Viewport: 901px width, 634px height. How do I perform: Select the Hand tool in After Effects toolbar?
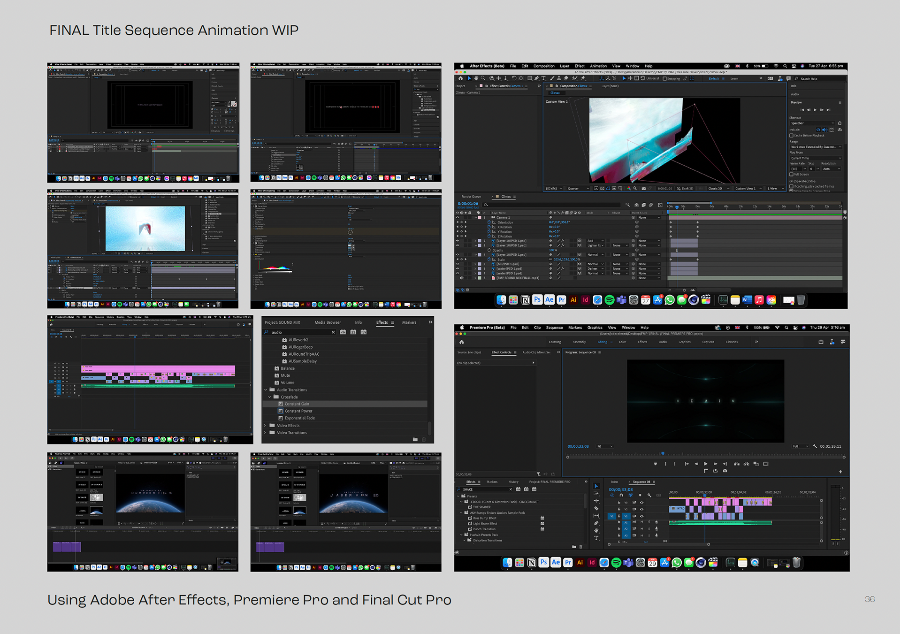476,78
